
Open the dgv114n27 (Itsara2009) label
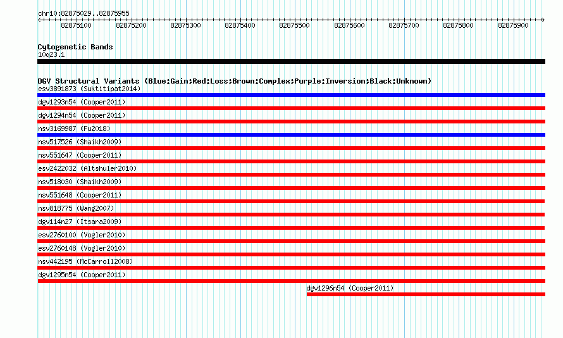point(80,222)
